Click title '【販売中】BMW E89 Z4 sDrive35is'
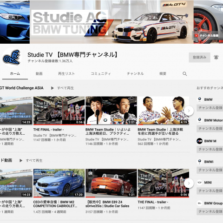Viewport: 223px width, 223px height. pos(107,204)
